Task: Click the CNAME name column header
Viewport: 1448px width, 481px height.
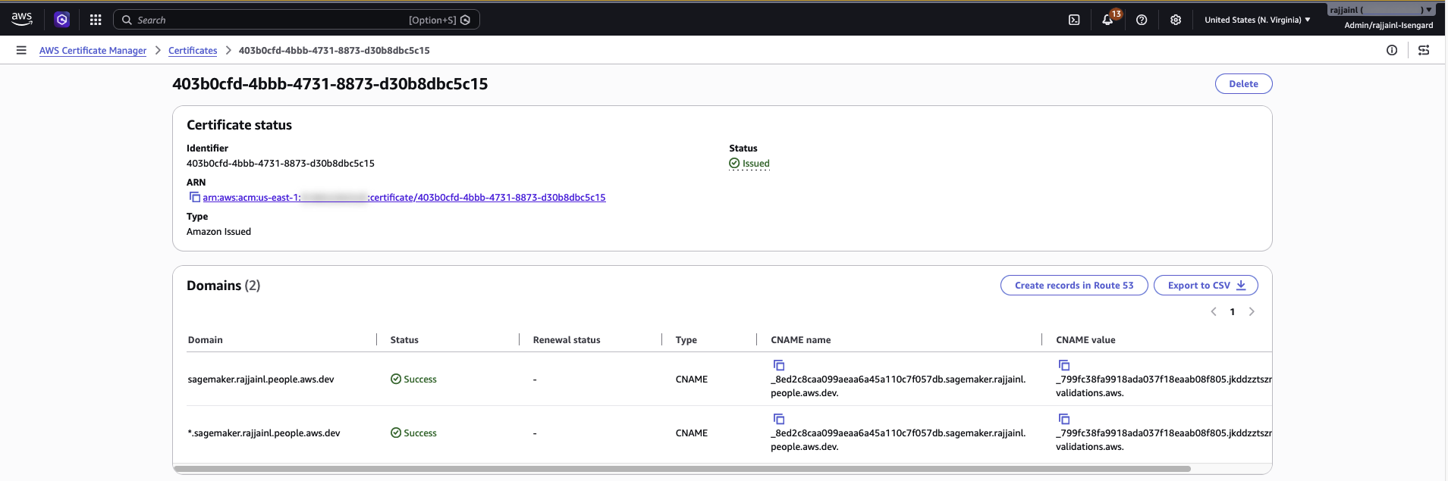Action: [x=800, y=339]
